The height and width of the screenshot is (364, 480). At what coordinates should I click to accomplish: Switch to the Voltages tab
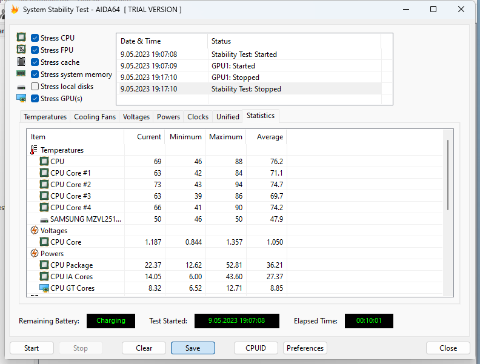(136, 117)
